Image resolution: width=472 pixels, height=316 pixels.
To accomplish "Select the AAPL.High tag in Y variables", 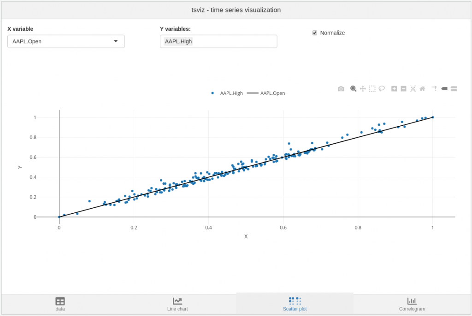I will [x=178, y=41].
